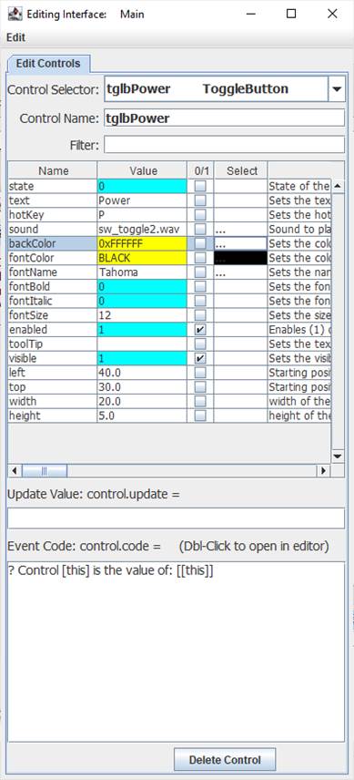Click the Filter input field

coord(225,145)
